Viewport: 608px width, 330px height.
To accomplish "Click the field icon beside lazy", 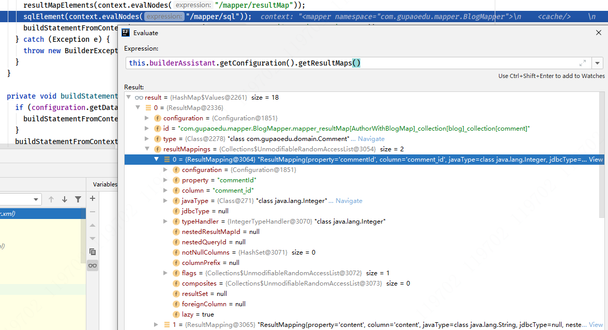I will point(176,314).
